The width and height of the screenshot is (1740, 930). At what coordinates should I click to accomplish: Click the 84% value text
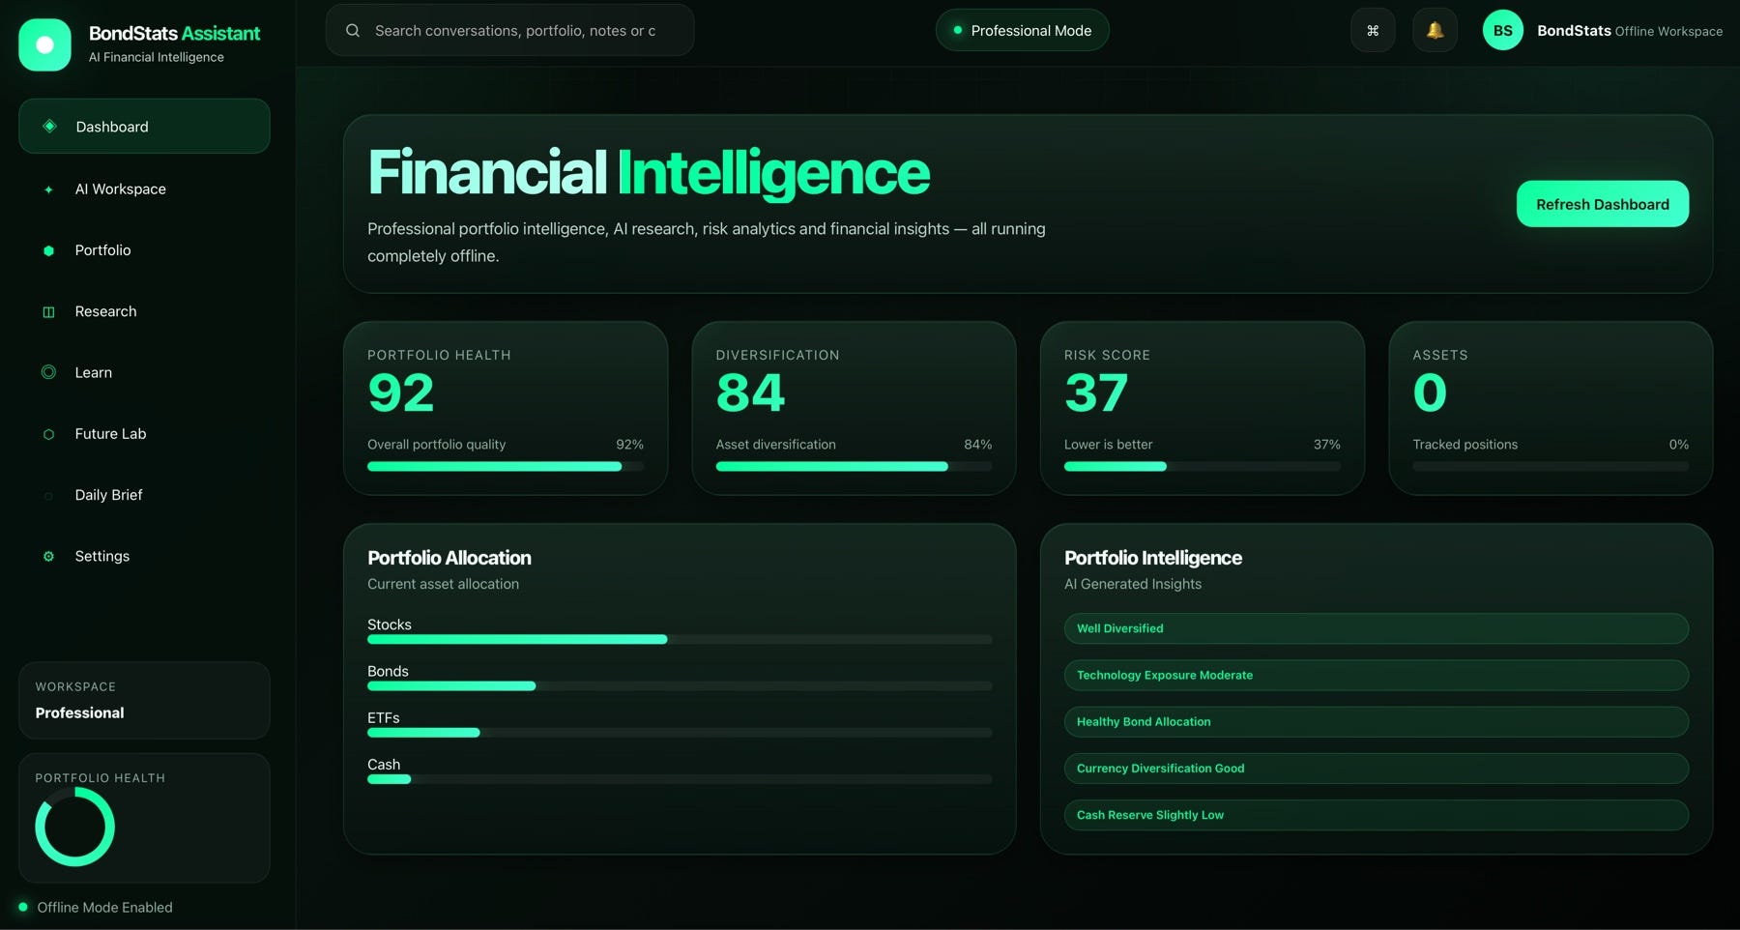(x=978, y=445)
